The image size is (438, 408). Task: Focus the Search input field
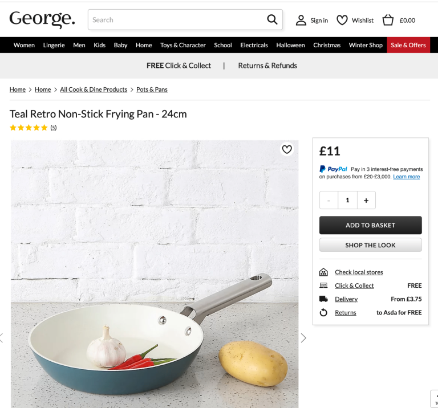pos(177,20)
